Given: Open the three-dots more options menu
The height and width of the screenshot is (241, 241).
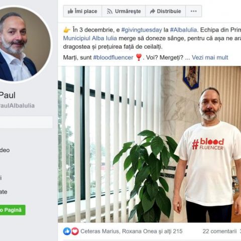Looking at the screenshot, I should tap(194, 11).
